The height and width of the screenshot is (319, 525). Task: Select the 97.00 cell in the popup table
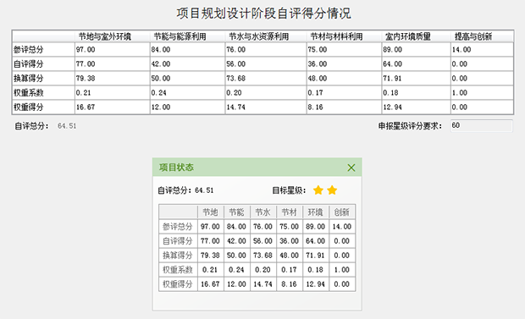[211, 227]
